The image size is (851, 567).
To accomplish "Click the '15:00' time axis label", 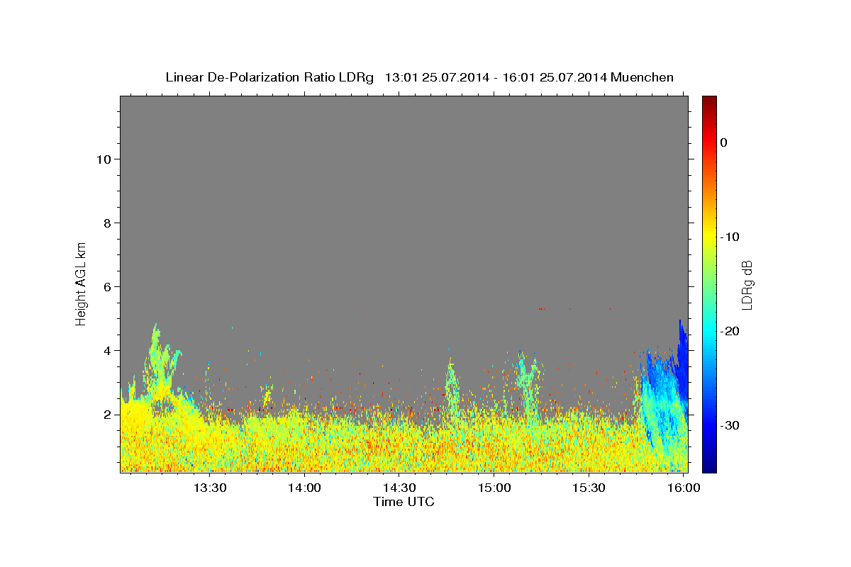I will click(x=494, y=488).
